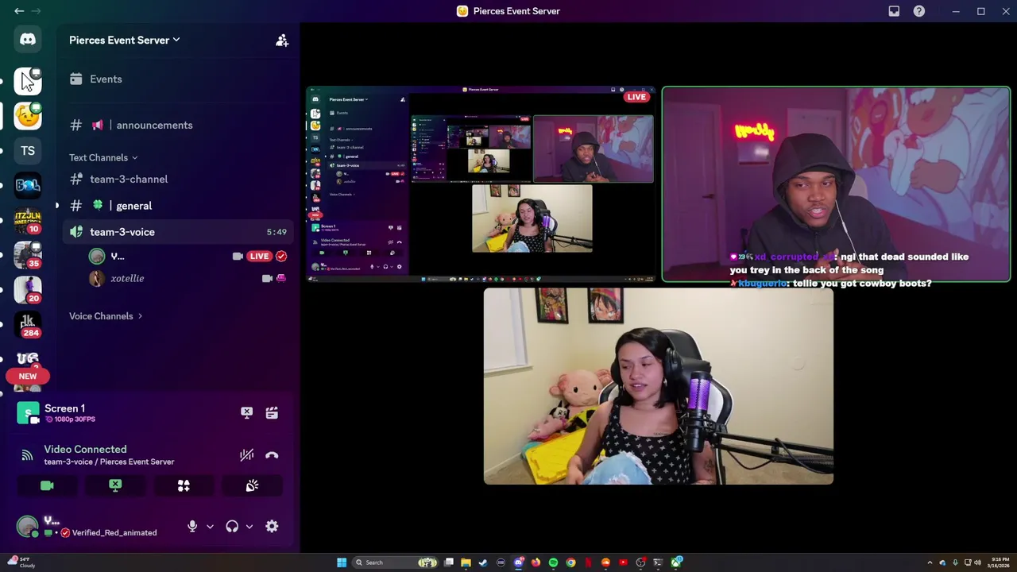Open server with 284 unread badge
1017x572 pixels.
[x=28, y=325]
